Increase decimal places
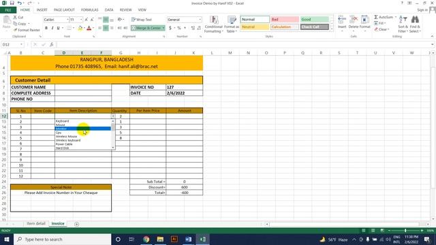 click(x=193, y=28)
